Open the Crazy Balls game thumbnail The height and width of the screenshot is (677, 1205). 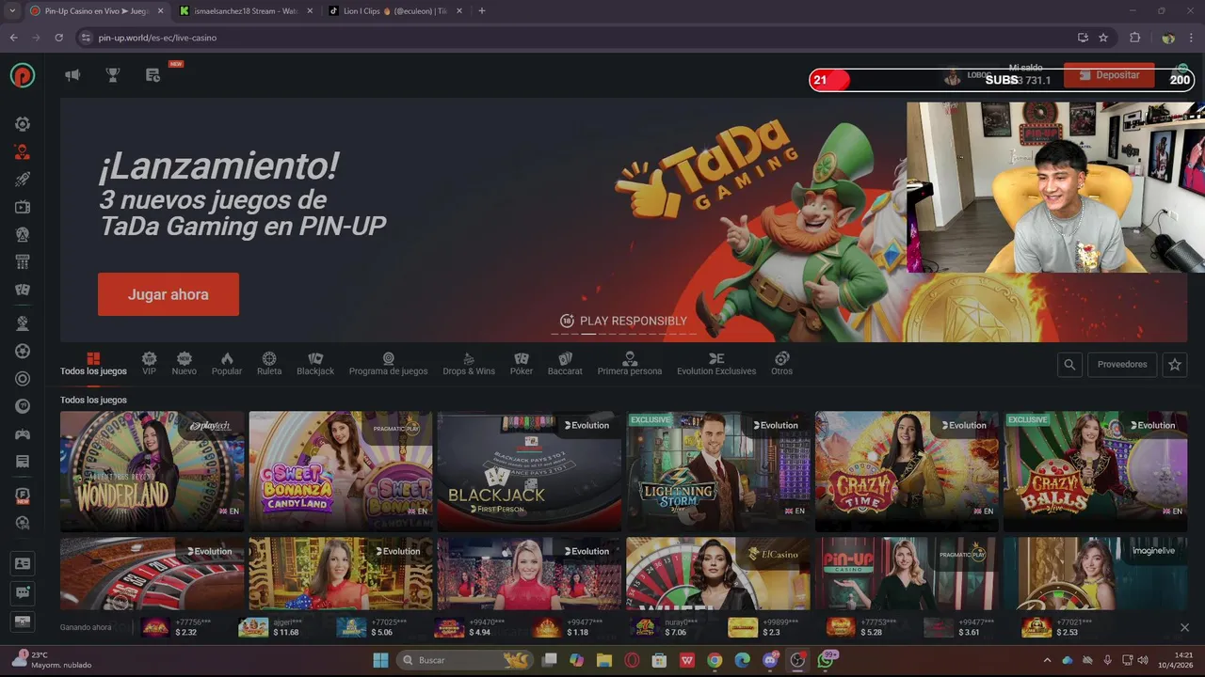1096,471
